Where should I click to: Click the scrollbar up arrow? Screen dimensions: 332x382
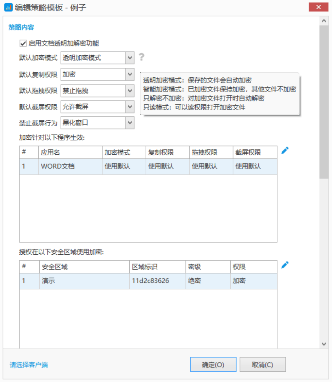click(x=323, y=21)
